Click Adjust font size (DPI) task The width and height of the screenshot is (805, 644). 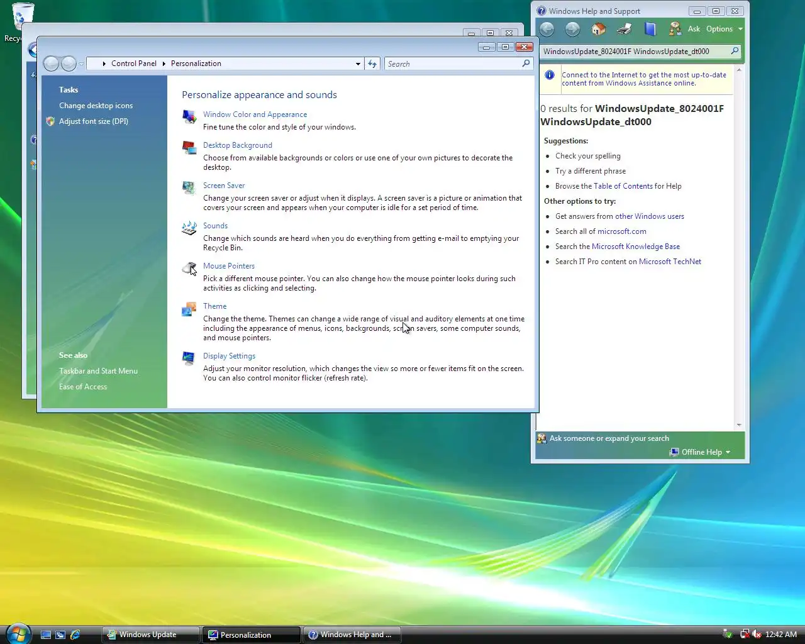coord(94,121)
